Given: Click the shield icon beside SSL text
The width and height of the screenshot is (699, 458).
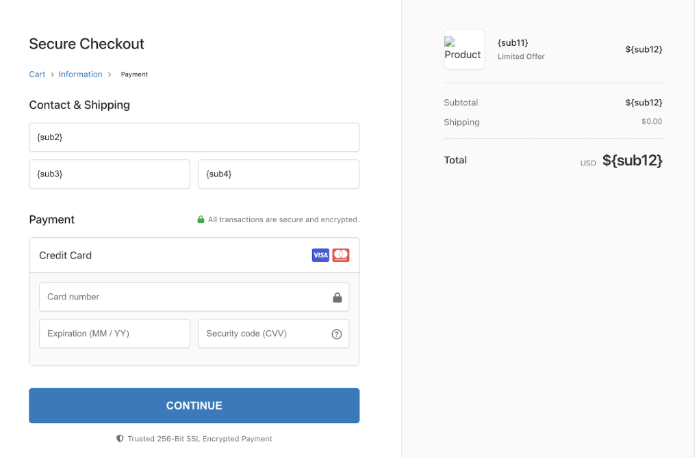Looking at the screenshot, I should click(x=120, y=439).
